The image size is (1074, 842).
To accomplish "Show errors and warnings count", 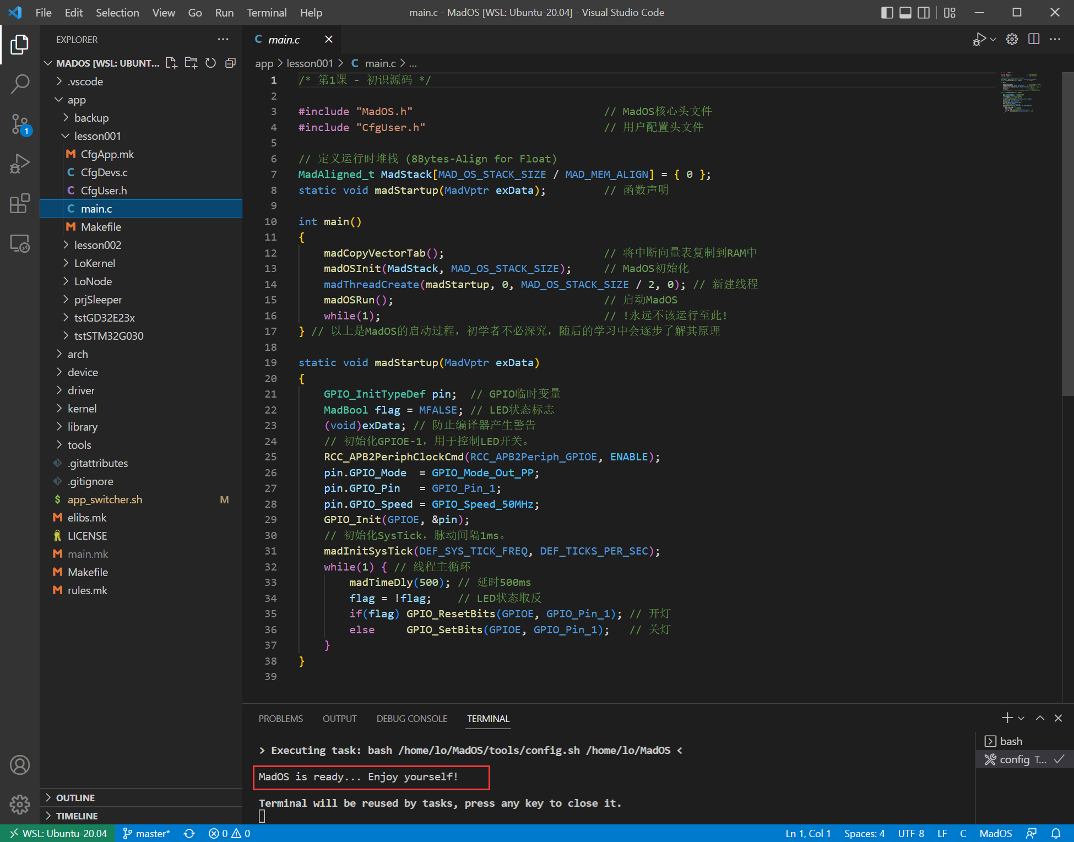I will point(229,833).
